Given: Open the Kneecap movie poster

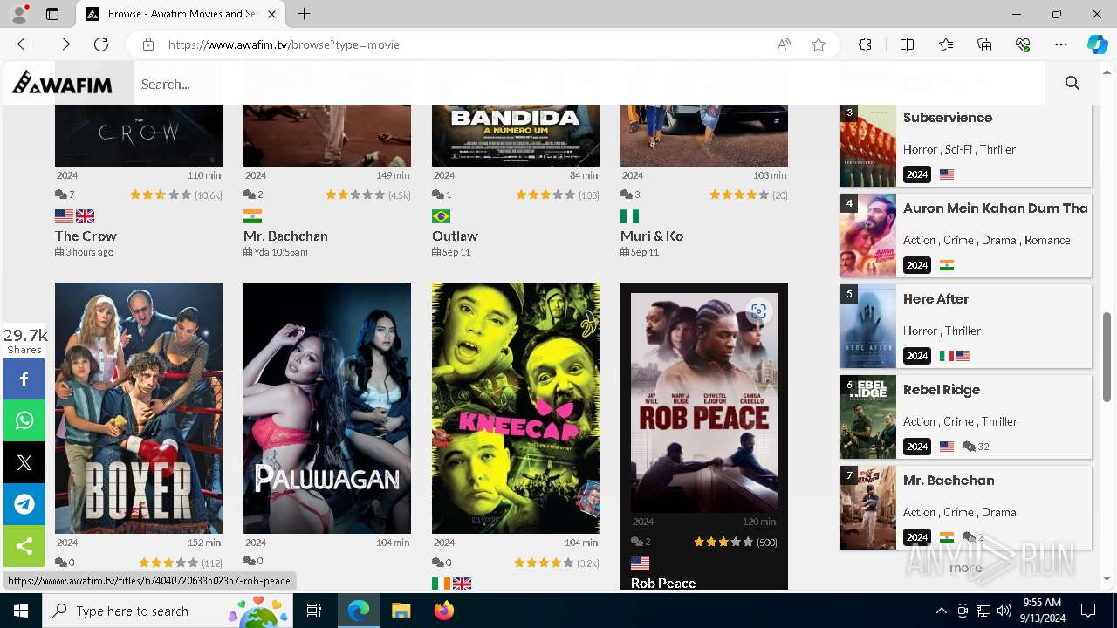Looking at the screenshot, I should (516, 407).
